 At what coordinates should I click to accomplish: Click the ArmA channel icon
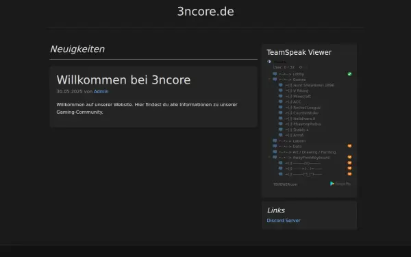tap(280, 135)
